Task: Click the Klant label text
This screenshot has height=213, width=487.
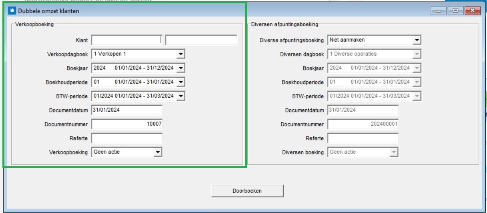Action: click(x=82, y=40)
